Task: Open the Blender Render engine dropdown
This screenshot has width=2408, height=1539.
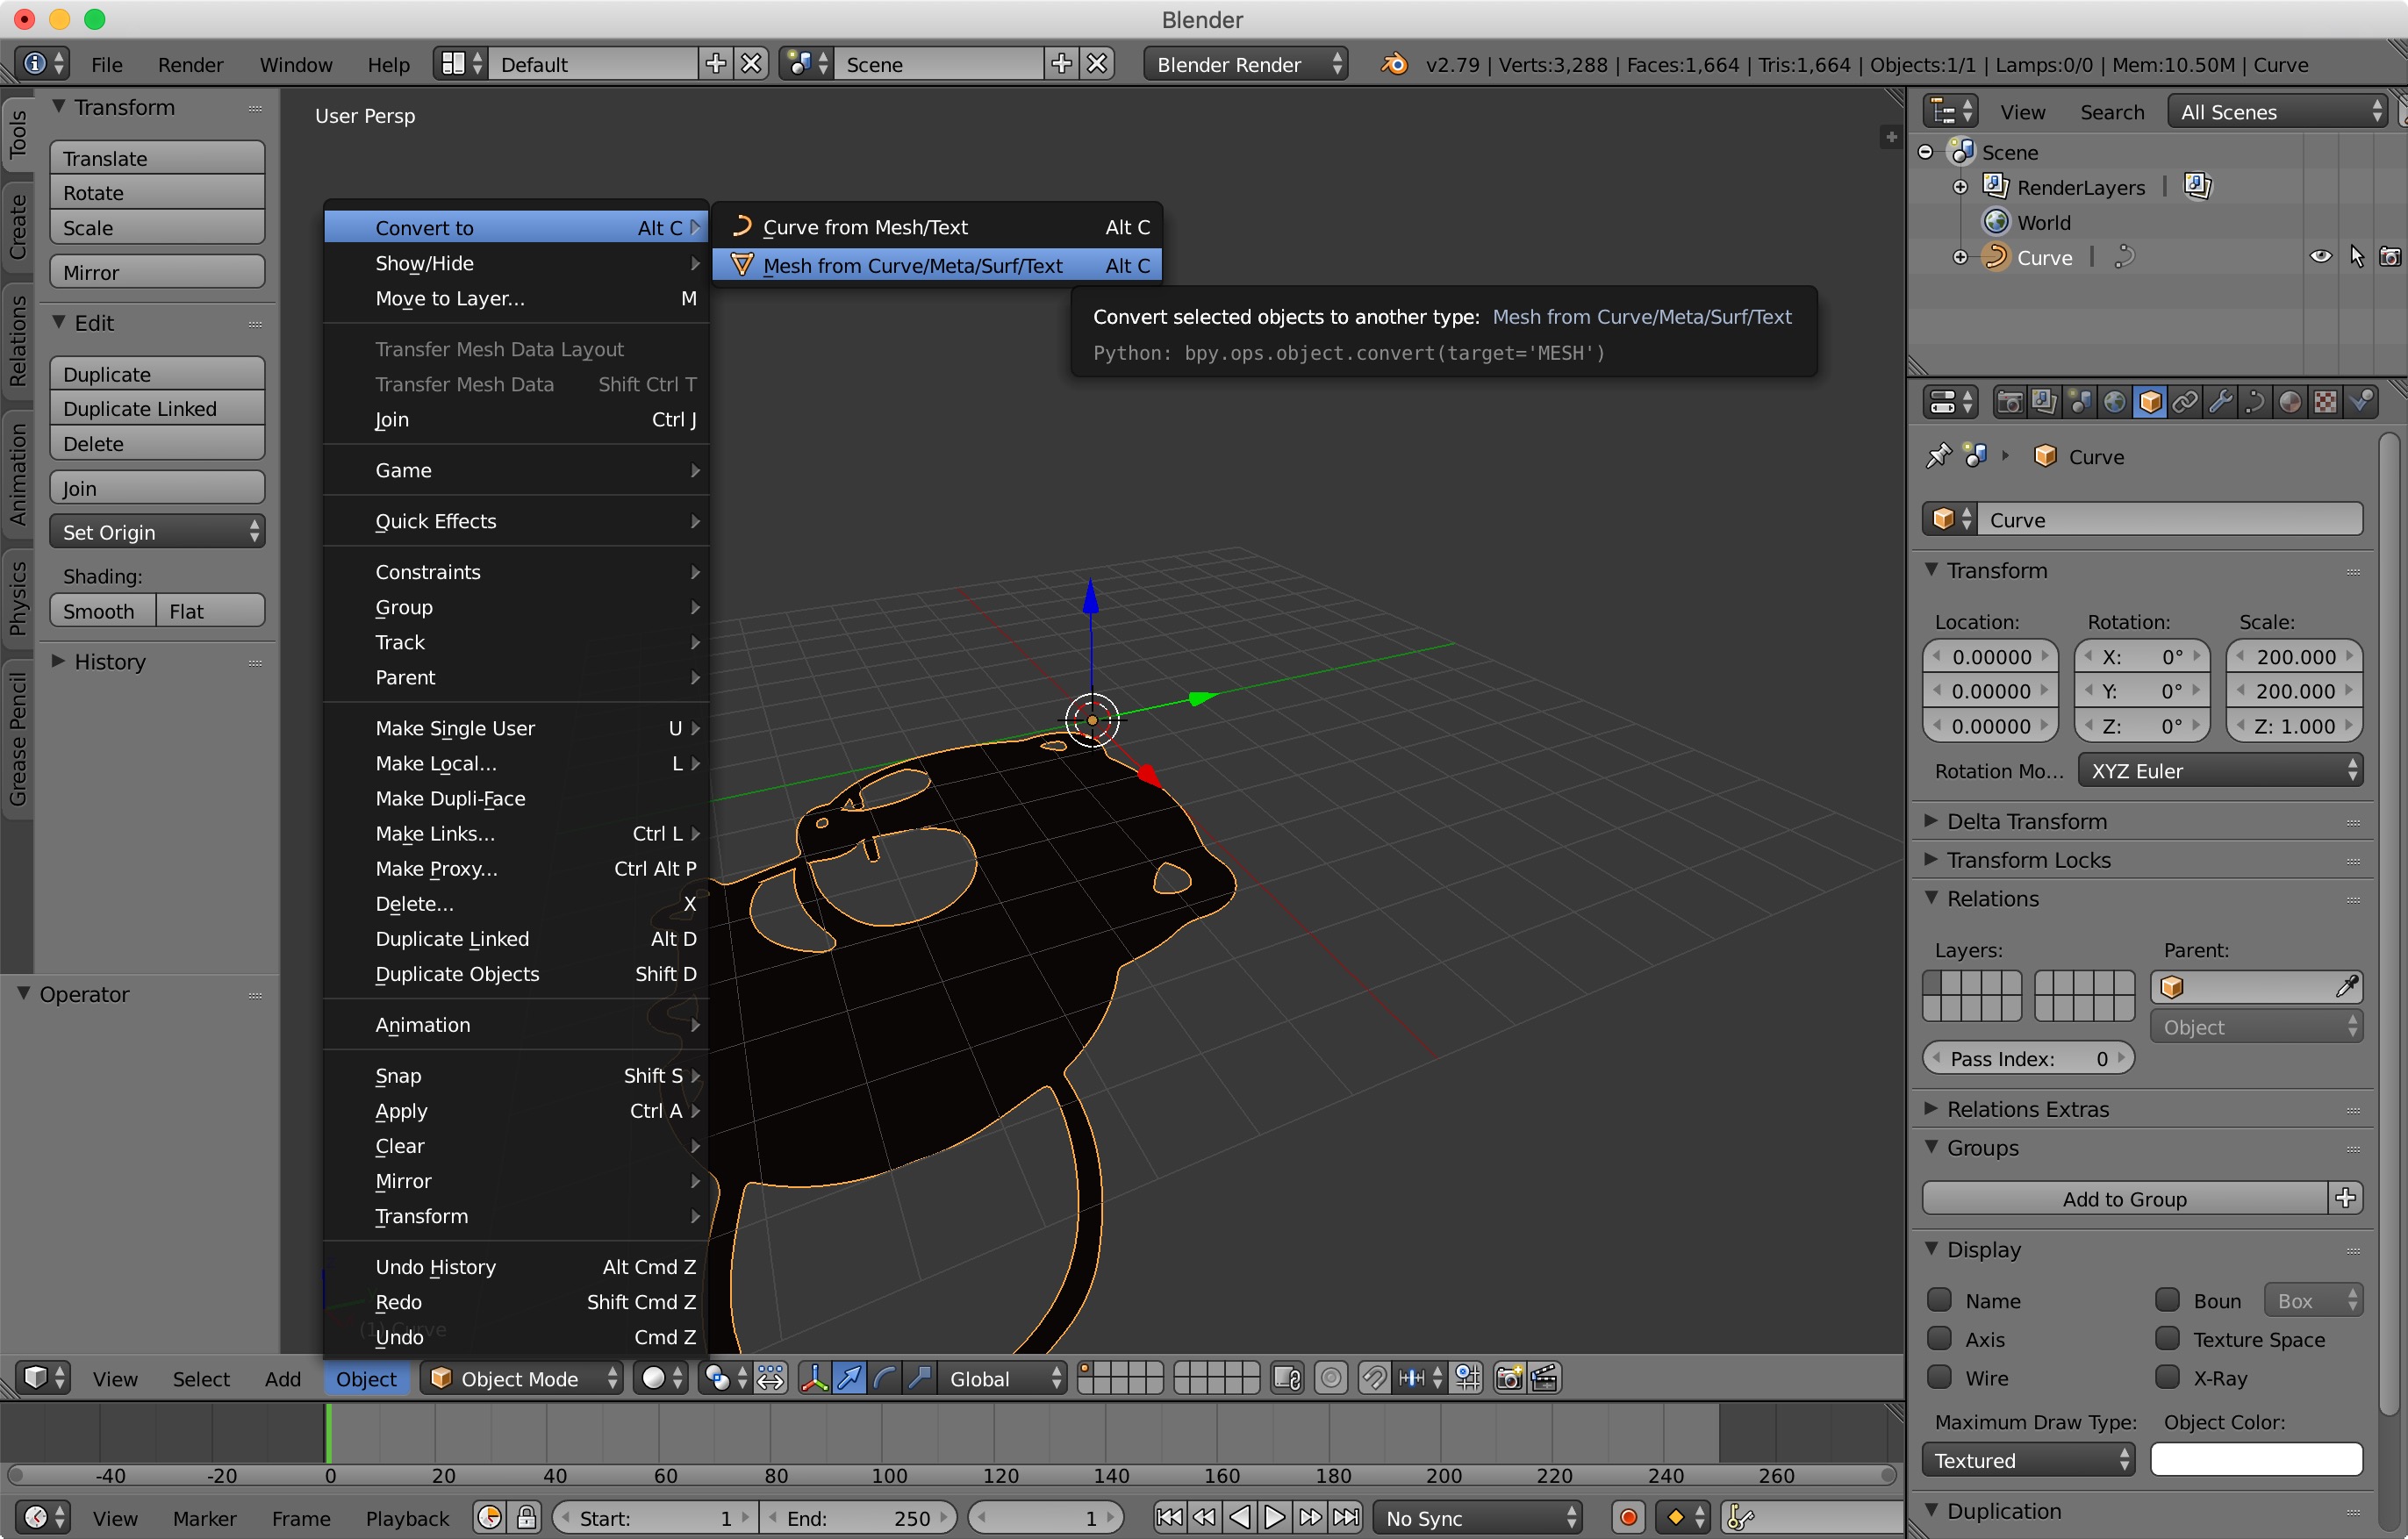Action: coord(1245,64)
